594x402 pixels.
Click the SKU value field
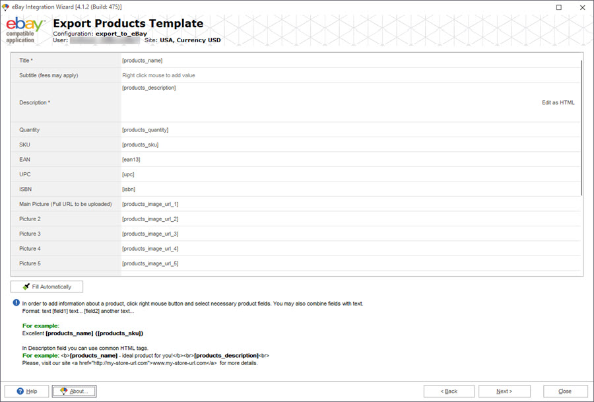(x=350, y=145)
